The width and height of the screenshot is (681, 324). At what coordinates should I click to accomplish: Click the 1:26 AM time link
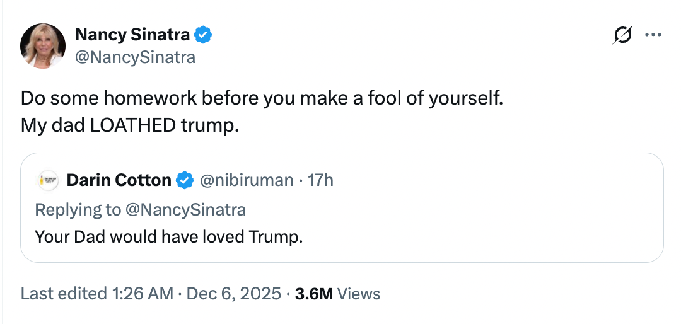point(142,294)
